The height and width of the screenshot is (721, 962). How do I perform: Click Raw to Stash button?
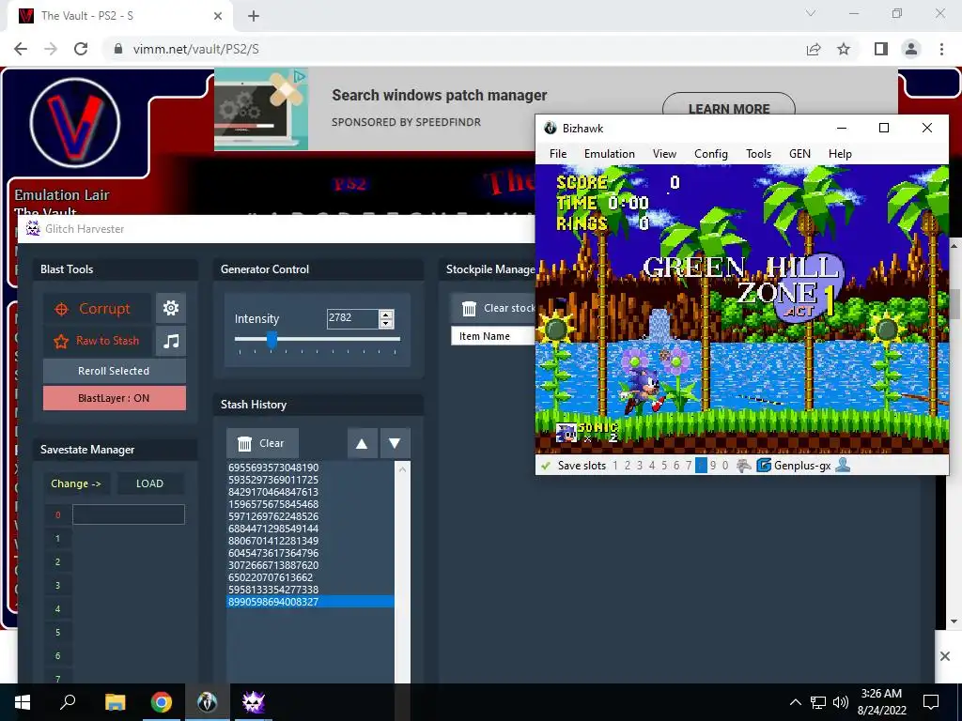click(97, 341)
